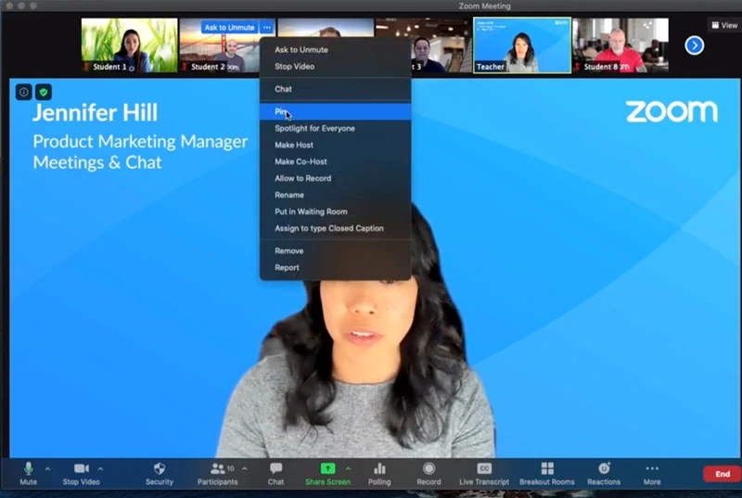742x498 pixels.
Task: Click the green Share Screen icon
Action: [x=327, y=469]
